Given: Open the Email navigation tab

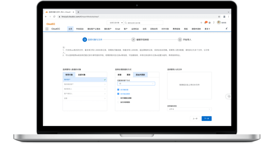Looking at the screenshot, I should tap(118, 29).
